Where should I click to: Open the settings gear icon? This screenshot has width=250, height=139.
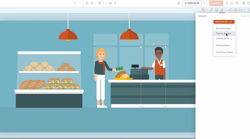coord(179,3)
